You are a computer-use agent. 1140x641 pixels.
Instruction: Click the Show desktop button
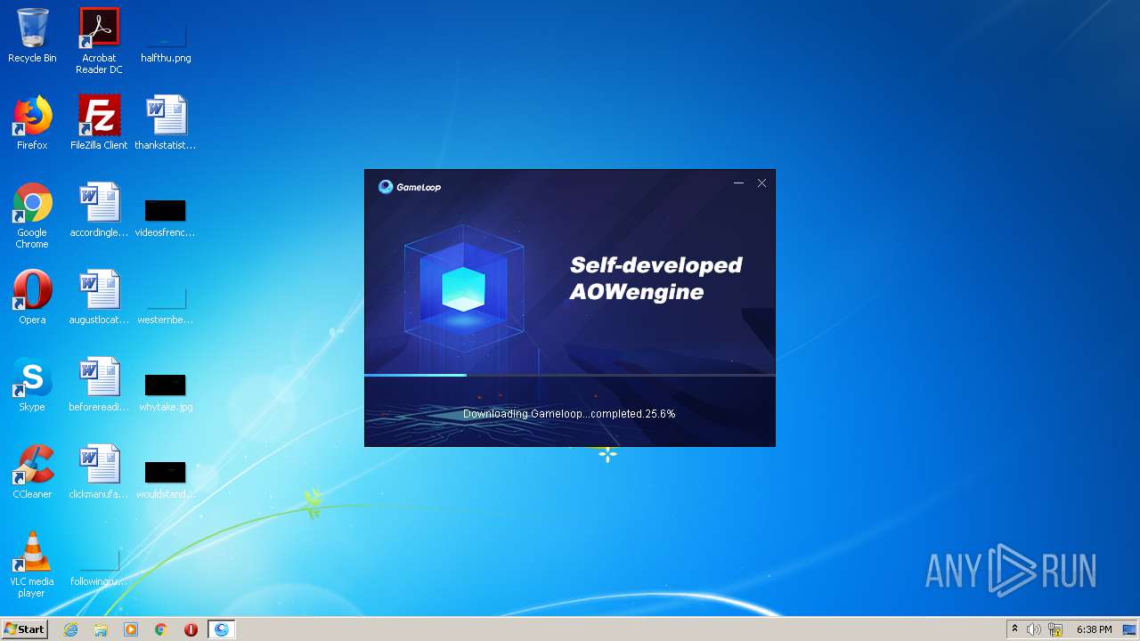pyautogui.click(x=1129, y=629)
